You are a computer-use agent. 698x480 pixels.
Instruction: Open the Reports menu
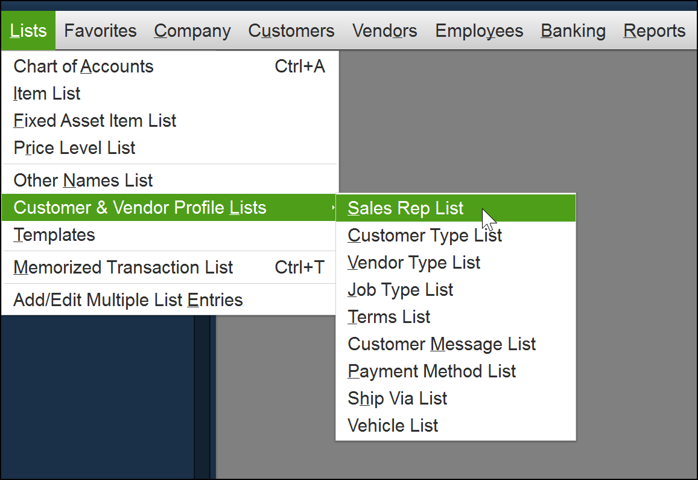coord(654,30)
